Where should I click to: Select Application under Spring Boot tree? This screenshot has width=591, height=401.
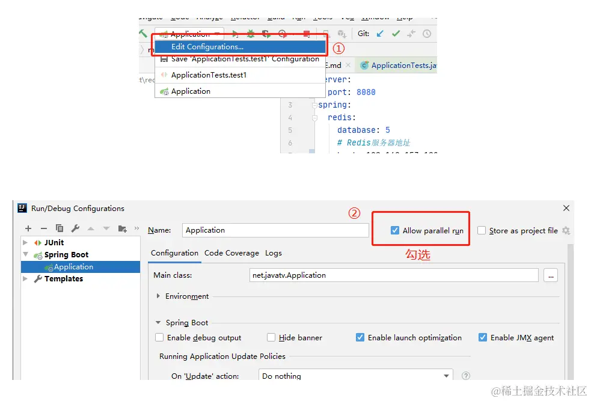click(81, 267)
